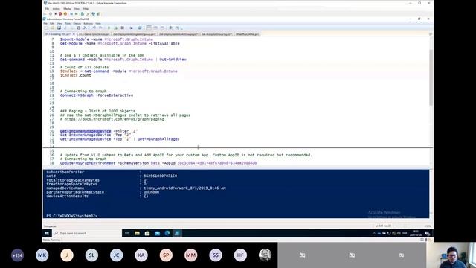Select participant SL avatar
Screen dimensions: 476x268
coord(91,255)
